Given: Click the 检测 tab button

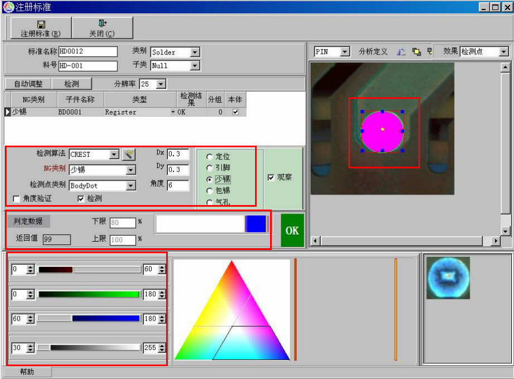Looking at the screenshot, I should [72, 84].
